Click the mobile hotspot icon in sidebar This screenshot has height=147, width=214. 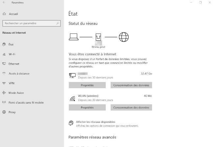tap(4, 102)
